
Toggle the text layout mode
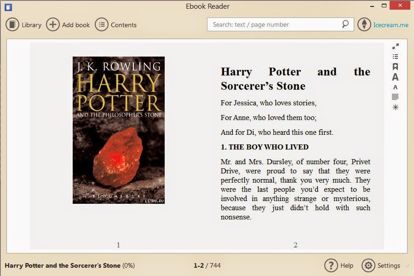click(395, 97)
